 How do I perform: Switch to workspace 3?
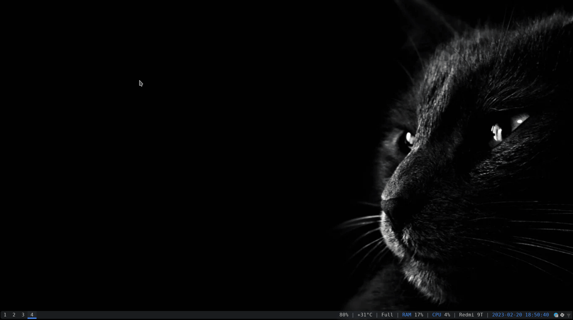pyautogui.click(x=23, y=315)
